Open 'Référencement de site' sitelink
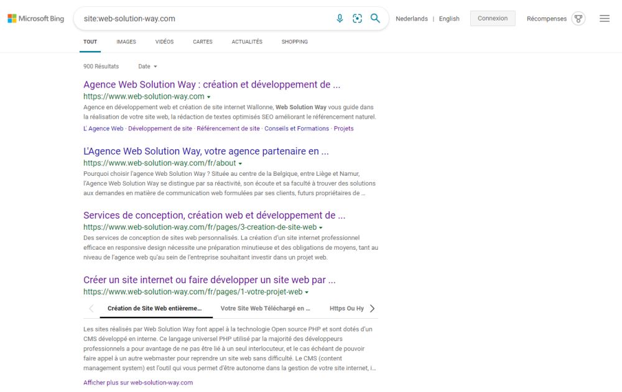 [228, 129]
